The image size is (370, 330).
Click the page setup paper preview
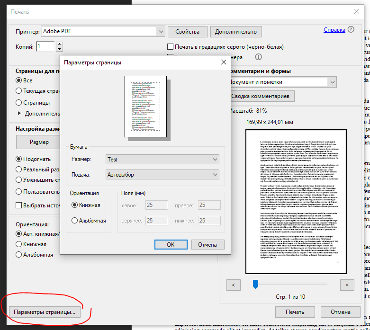click(x=145, y=107)
